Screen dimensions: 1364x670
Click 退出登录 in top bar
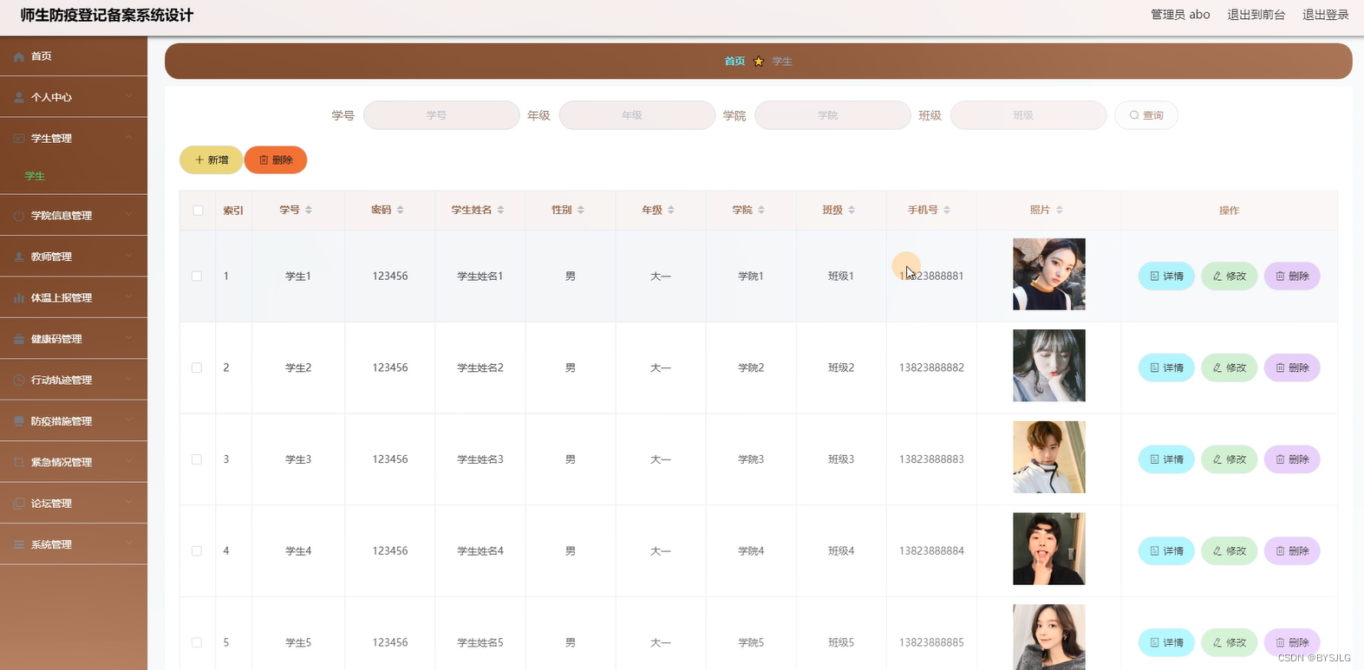point(1325,15)
